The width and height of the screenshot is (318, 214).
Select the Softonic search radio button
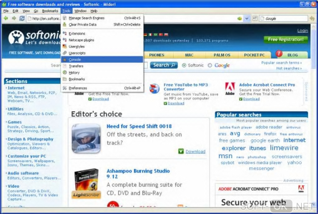(x=184, y=65)
